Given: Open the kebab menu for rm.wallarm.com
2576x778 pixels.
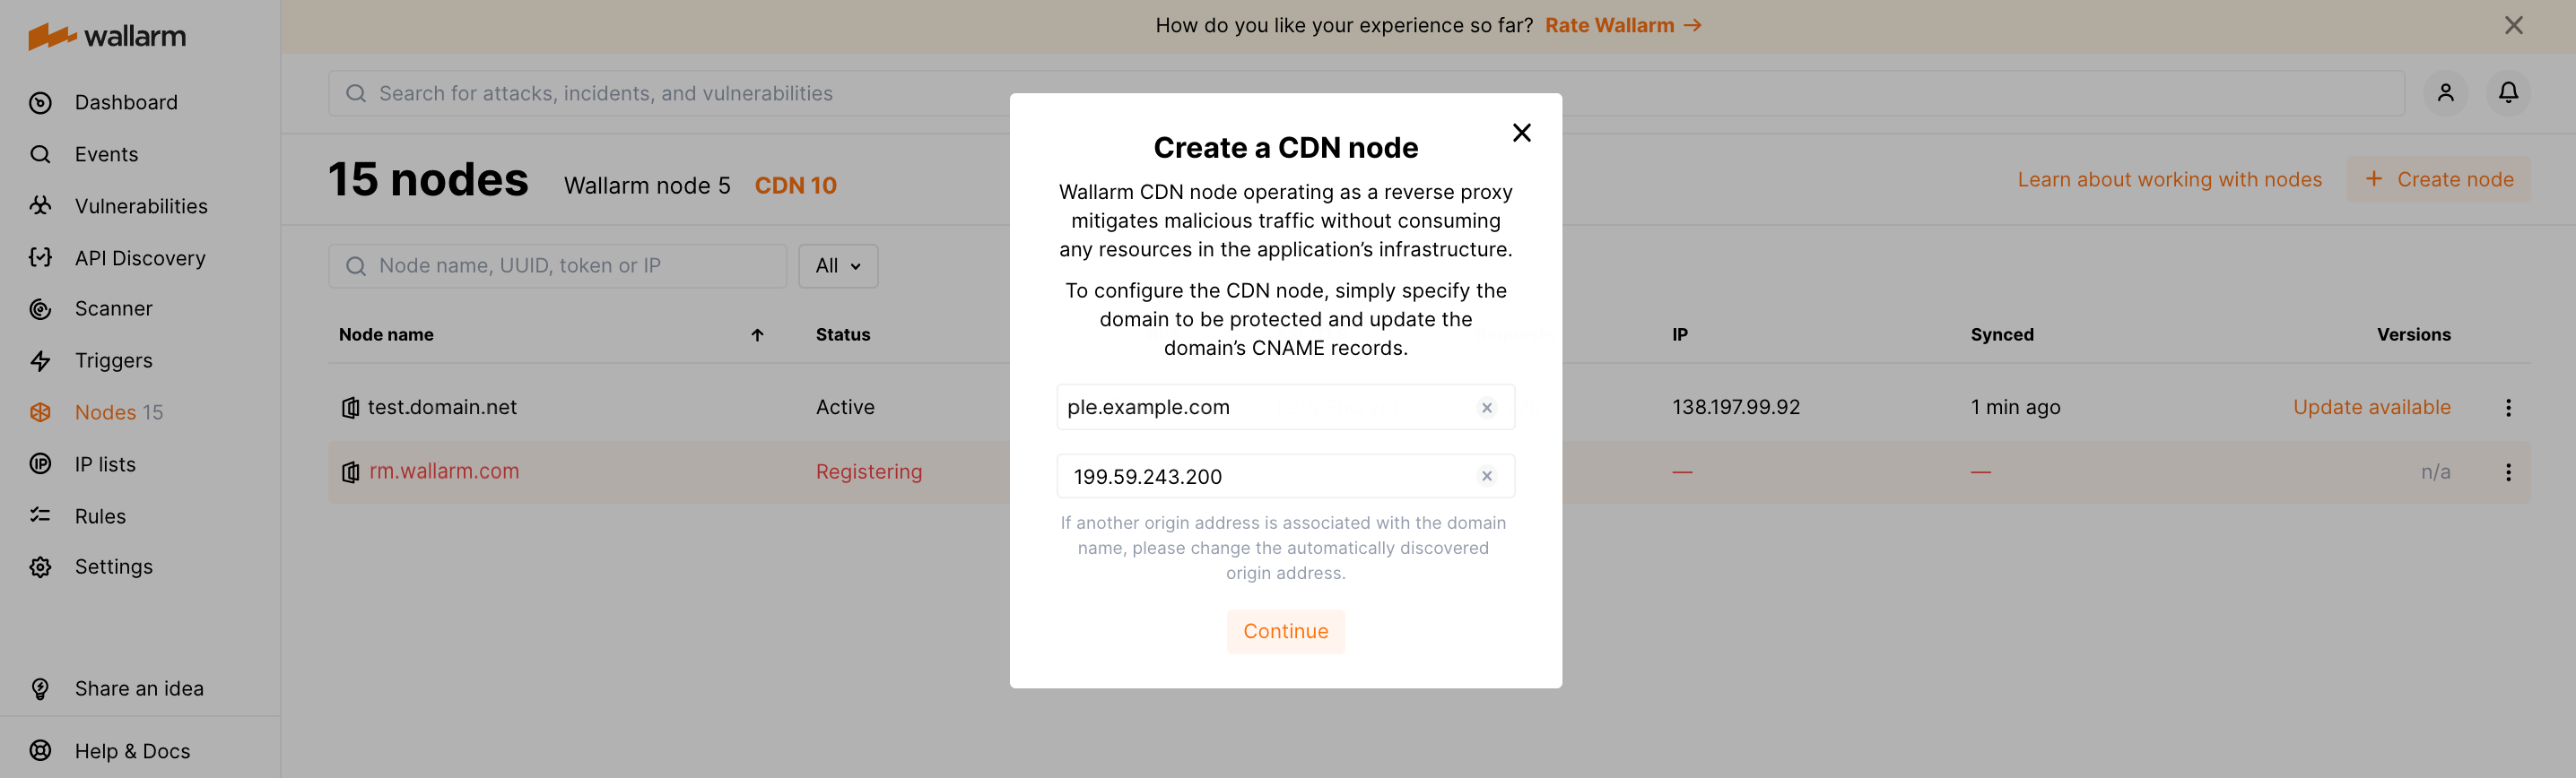Looking at the screenshot, I should pos(2509,471).
